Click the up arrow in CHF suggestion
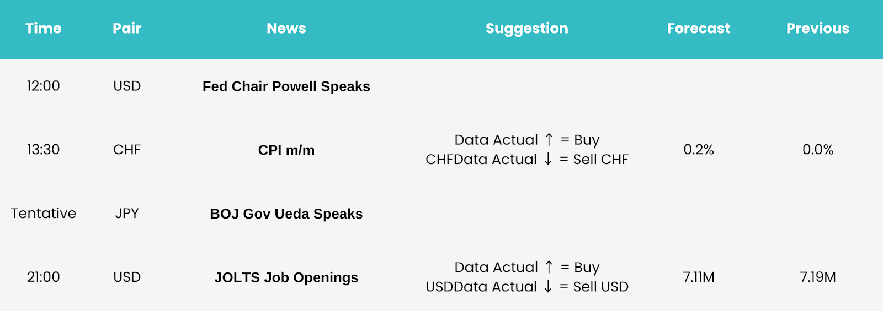The image size is (883, 311). [549, 140]
